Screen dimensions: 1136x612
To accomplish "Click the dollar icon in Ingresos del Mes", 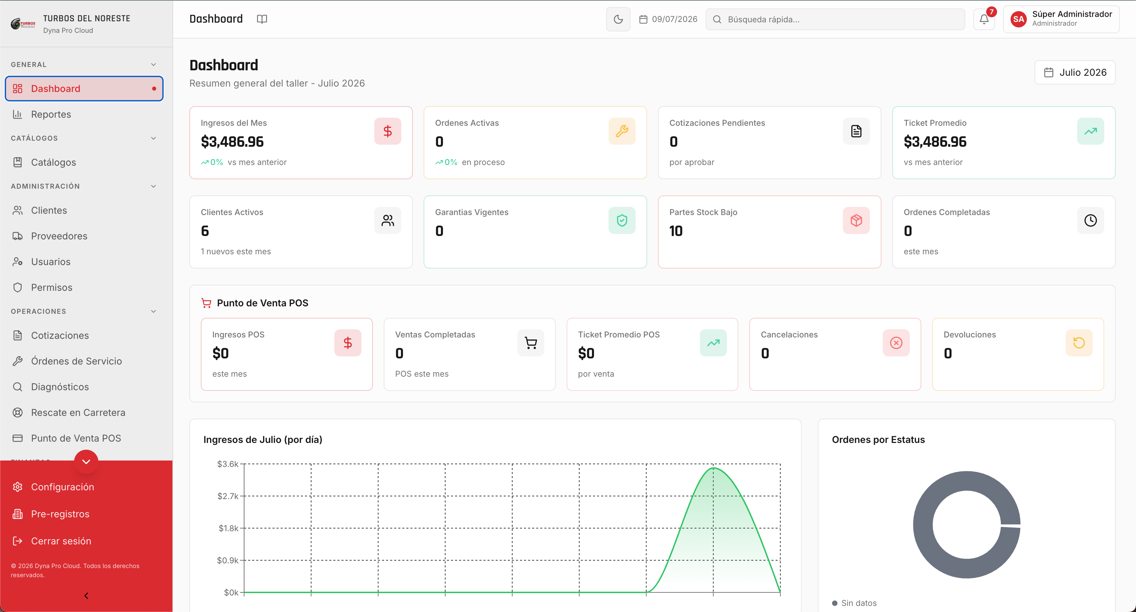I will [388, 131].
